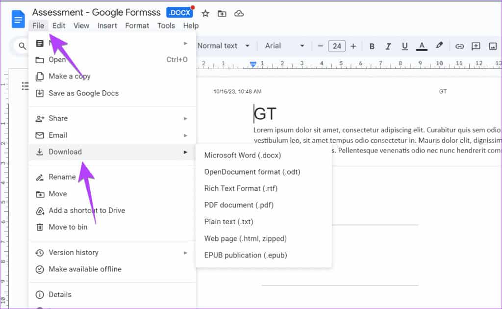Open the Normal text style dropdown

(223, 46)
